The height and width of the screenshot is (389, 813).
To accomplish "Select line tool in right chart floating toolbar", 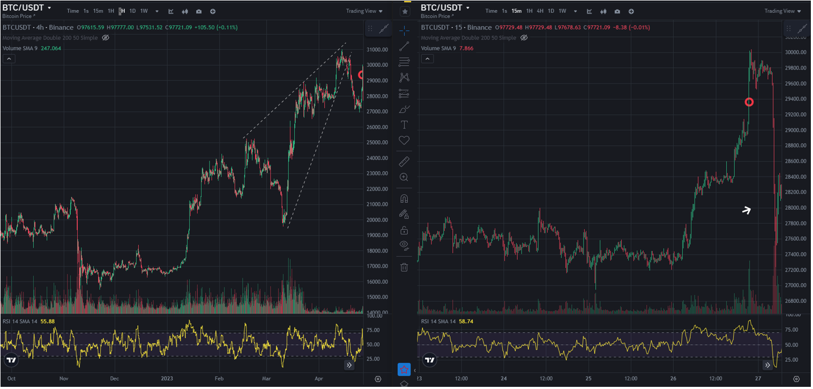I will 802,29.
